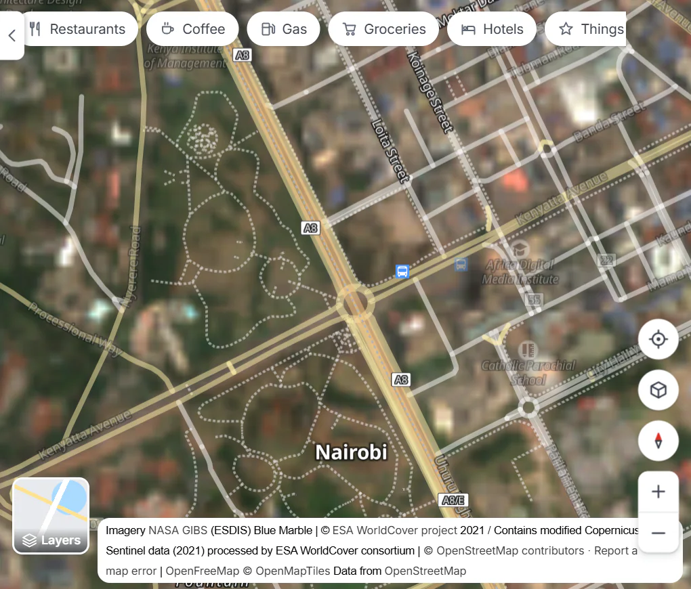This screenshot has height=589, width=691.
Task: Click the Nairobi city label
Action: 351,452
